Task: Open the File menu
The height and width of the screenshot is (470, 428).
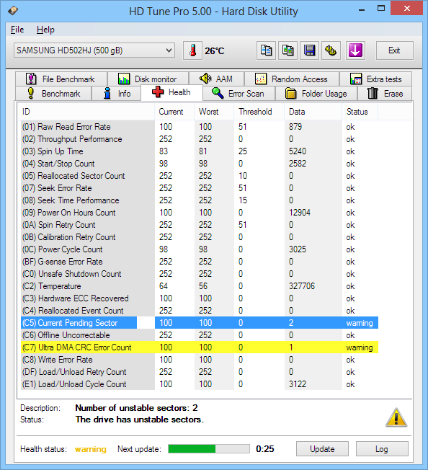Action: pos(17,30)
